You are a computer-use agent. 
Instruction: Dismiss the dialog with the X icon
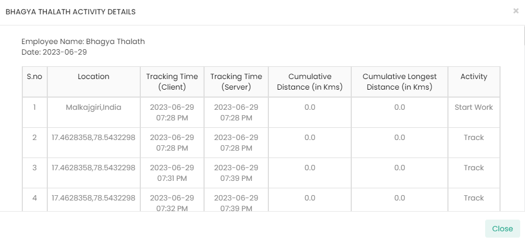515,11
